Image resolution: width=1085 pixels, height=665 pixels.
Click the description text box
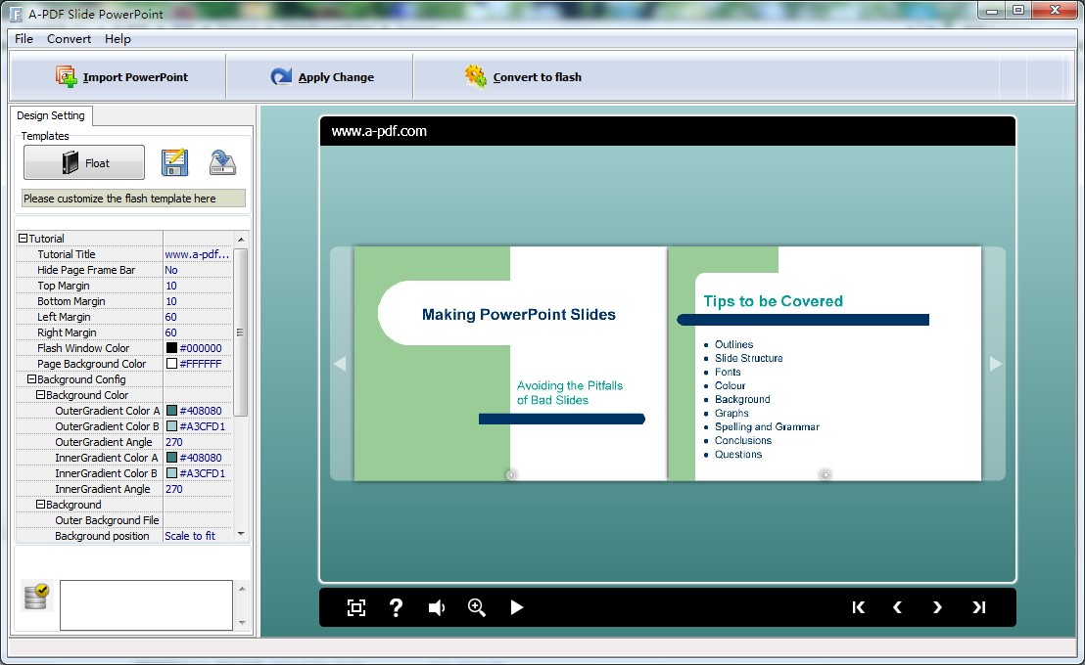(146, 605)
